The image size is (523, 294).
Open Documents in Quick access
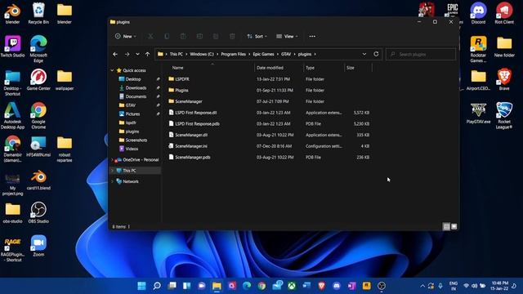coord(136,96)
